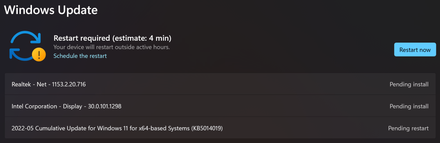The height and width of the screenshot is (143, 440).
Task: Select the Realtek - Net update row
Action: (x=220, y=84)
